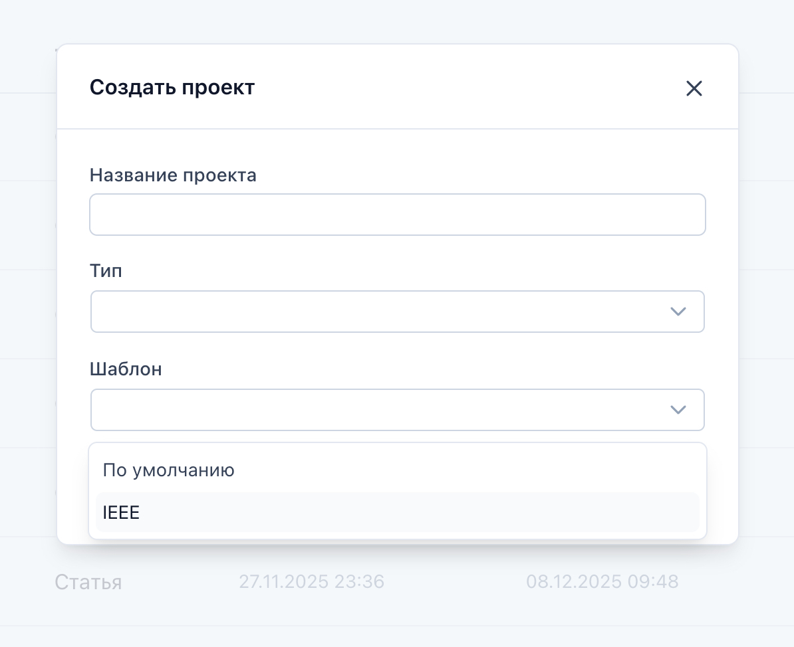Click the Шаблон field label
Screen dimensions: 794x647
point(126,369)
